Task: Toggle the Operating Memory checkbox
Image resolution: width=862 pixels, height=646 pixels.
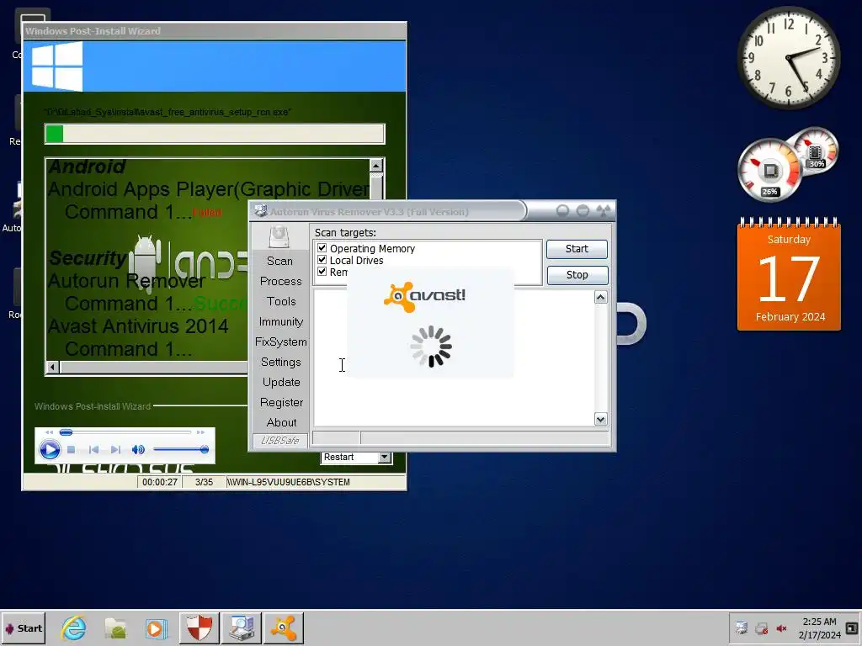Action: (322, 248)
